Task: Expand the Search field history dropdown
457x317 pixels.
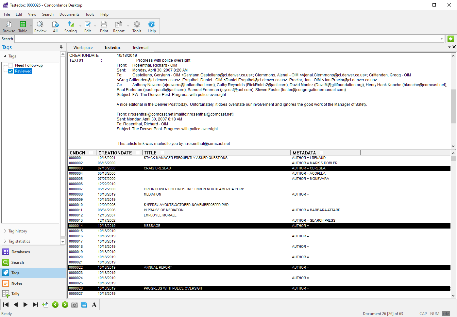Action: click(442, 39)
